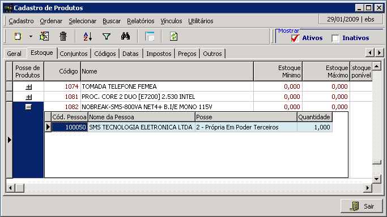The image size is (387, 217).
Task: Click the new record toolbar icon
Action: [18, 36]
